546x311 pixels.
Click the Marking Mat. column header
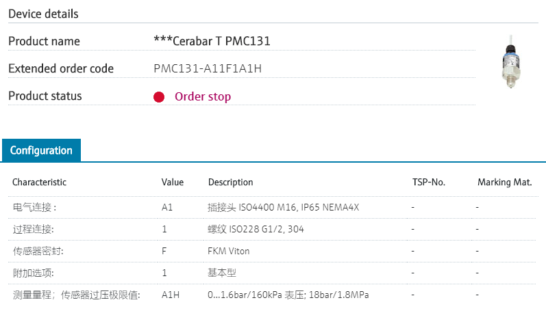pos(505,182)
